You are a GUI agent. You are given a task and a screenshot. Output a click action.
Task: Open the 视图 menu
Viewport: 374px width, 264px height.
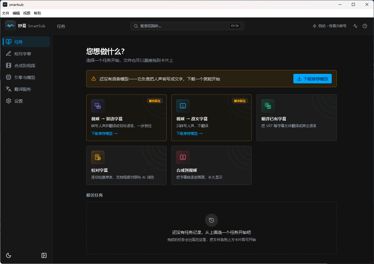pos(27,13)
